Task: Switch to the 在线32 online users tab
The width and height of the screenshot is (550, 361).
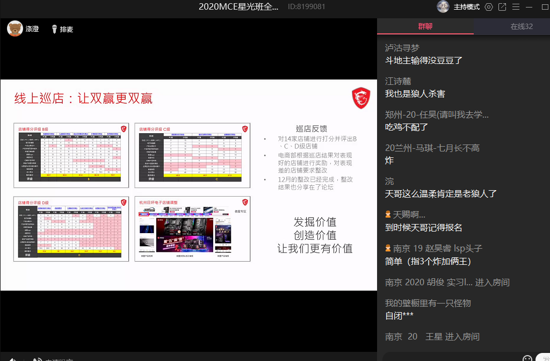Action: click(521, 26)
